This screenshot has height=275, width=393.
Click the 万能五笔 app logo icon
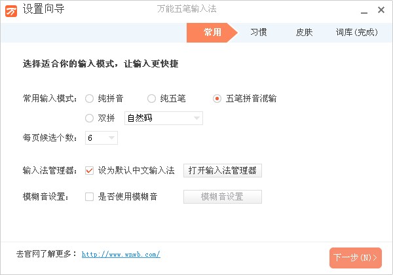click(11, 11)
